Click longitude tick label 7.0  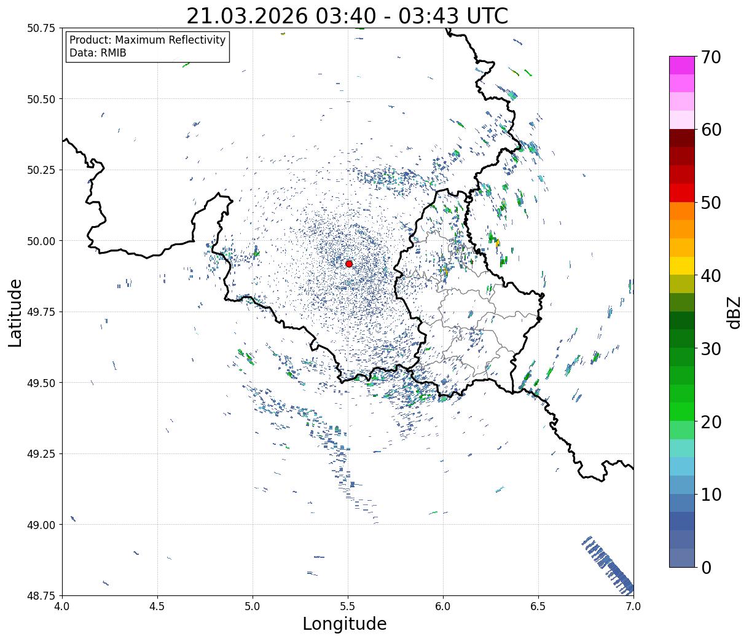click(x=633, y=606)
